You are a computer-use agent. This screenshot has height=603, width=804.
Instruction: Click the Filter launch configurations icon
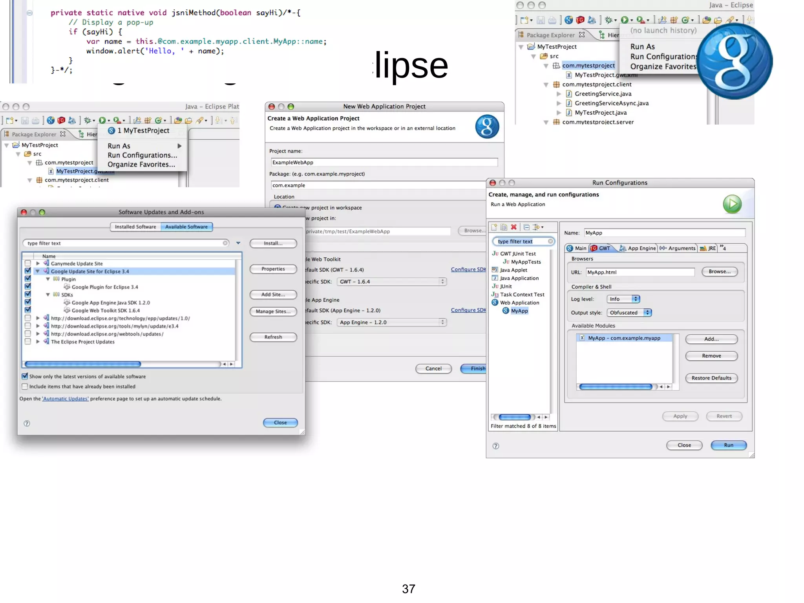point(536,227)
